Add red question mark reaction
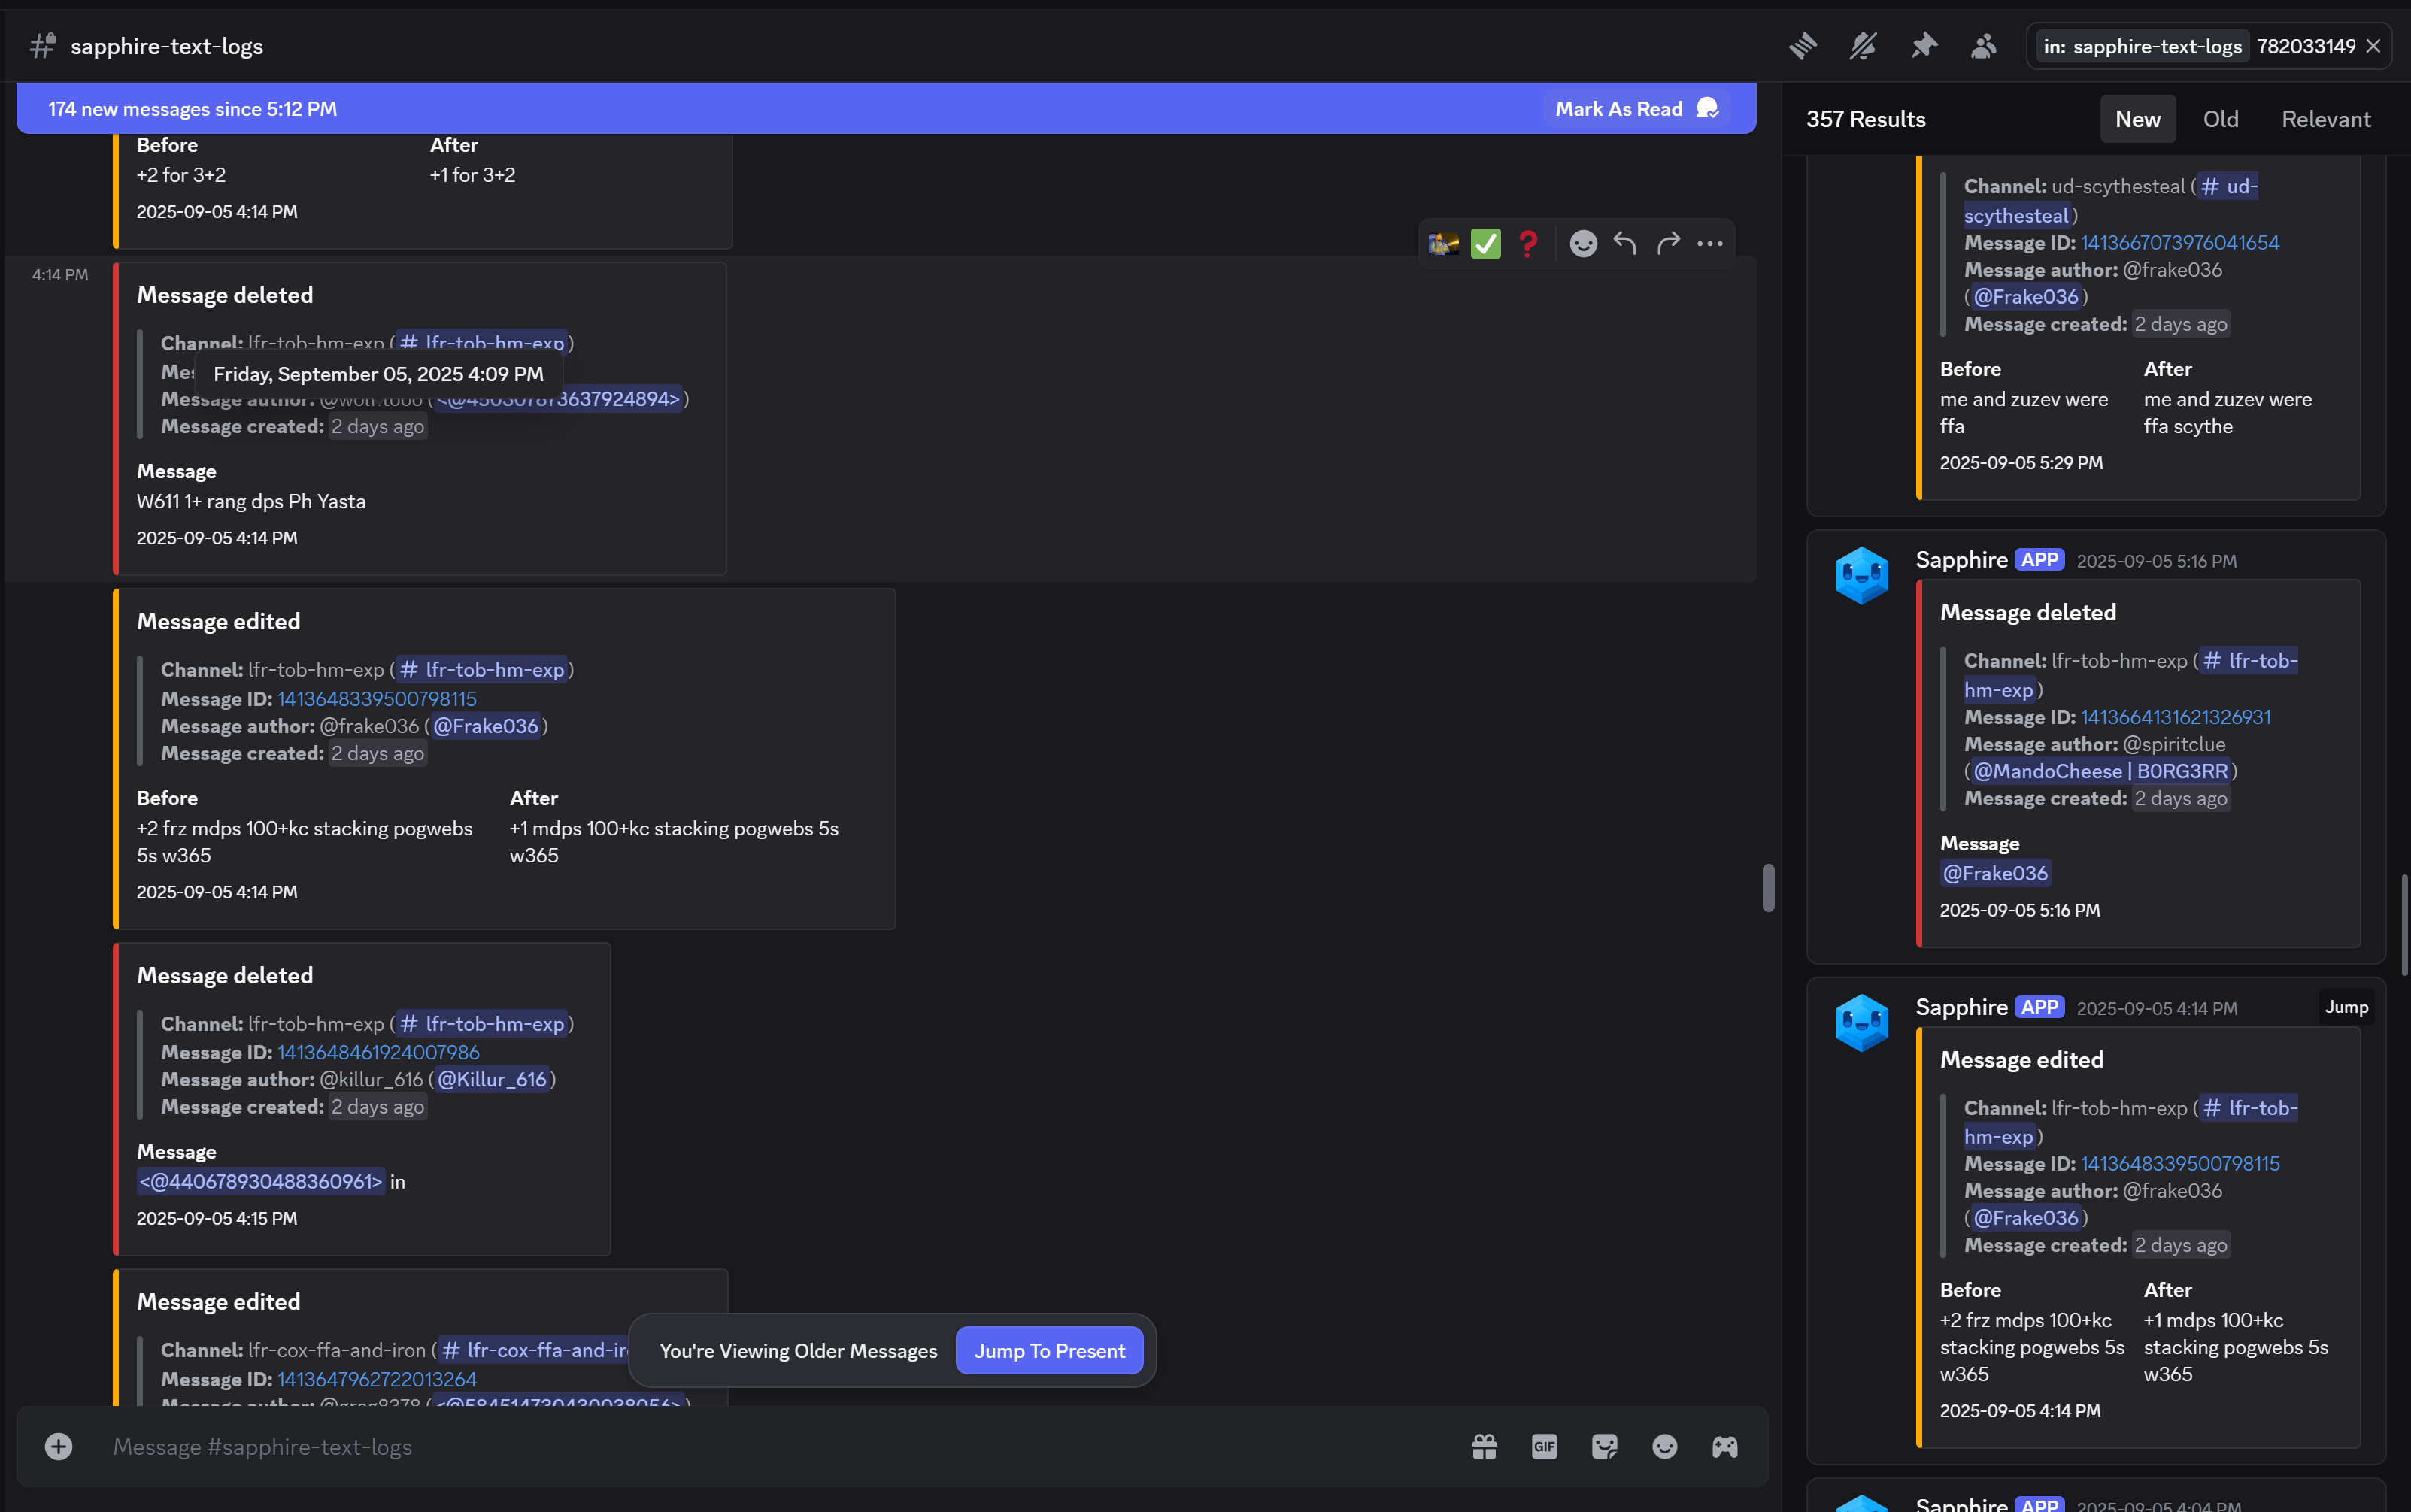The height and width of the screenshot is (1512, 2411). (1528, 243)
